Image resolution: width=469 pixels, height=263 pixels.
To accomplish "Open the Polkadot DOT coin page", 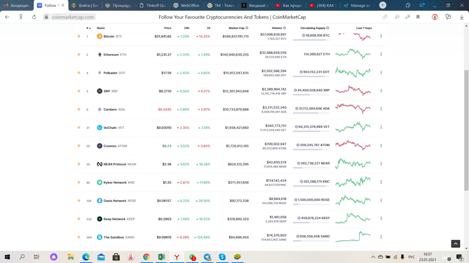I will click(114, 73).
